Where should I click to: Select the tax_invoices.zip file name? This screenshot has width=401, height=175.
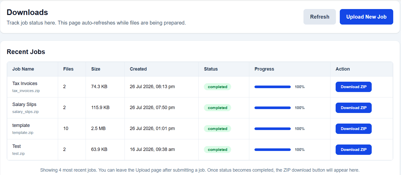point(26,91)
